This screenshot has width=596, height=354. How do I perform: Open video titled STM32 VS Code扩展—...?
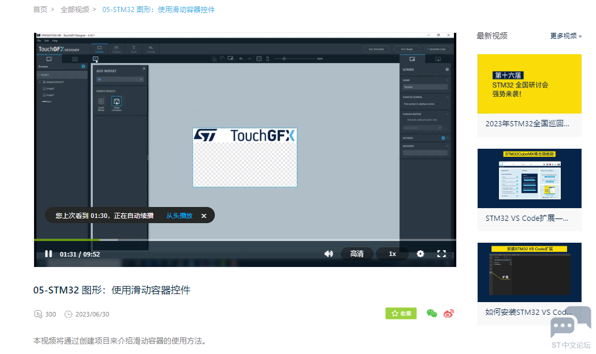(x=527, y=218)
